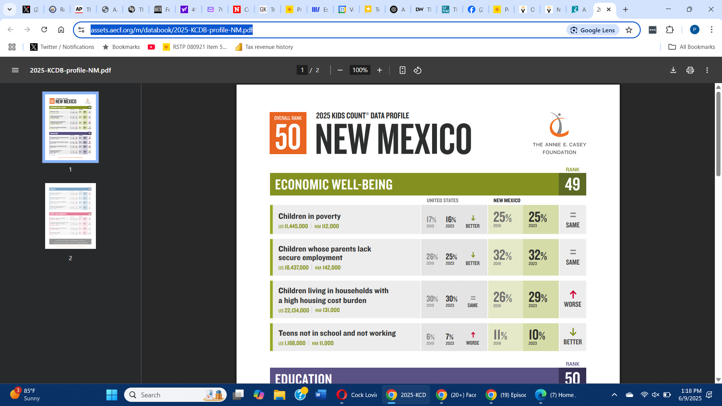Toggle the PDF sidebar menu
Screen dimensions: 722x406
pyautogui.click(x=15, y=70)
